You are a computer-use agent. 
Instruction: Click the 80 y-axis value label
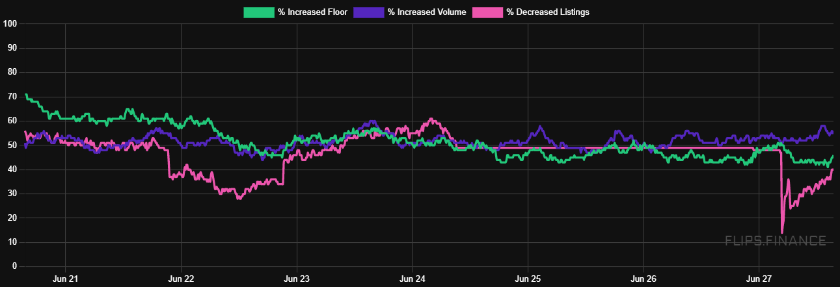click(12, 73)
